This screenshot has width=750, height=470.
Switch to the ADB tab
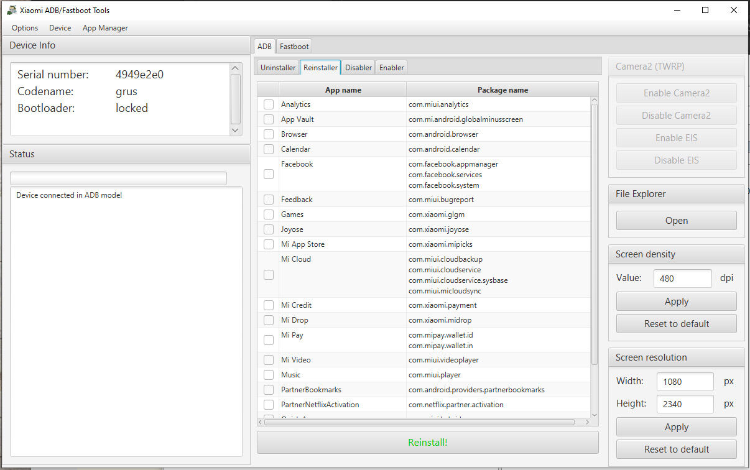coord(264,46)
